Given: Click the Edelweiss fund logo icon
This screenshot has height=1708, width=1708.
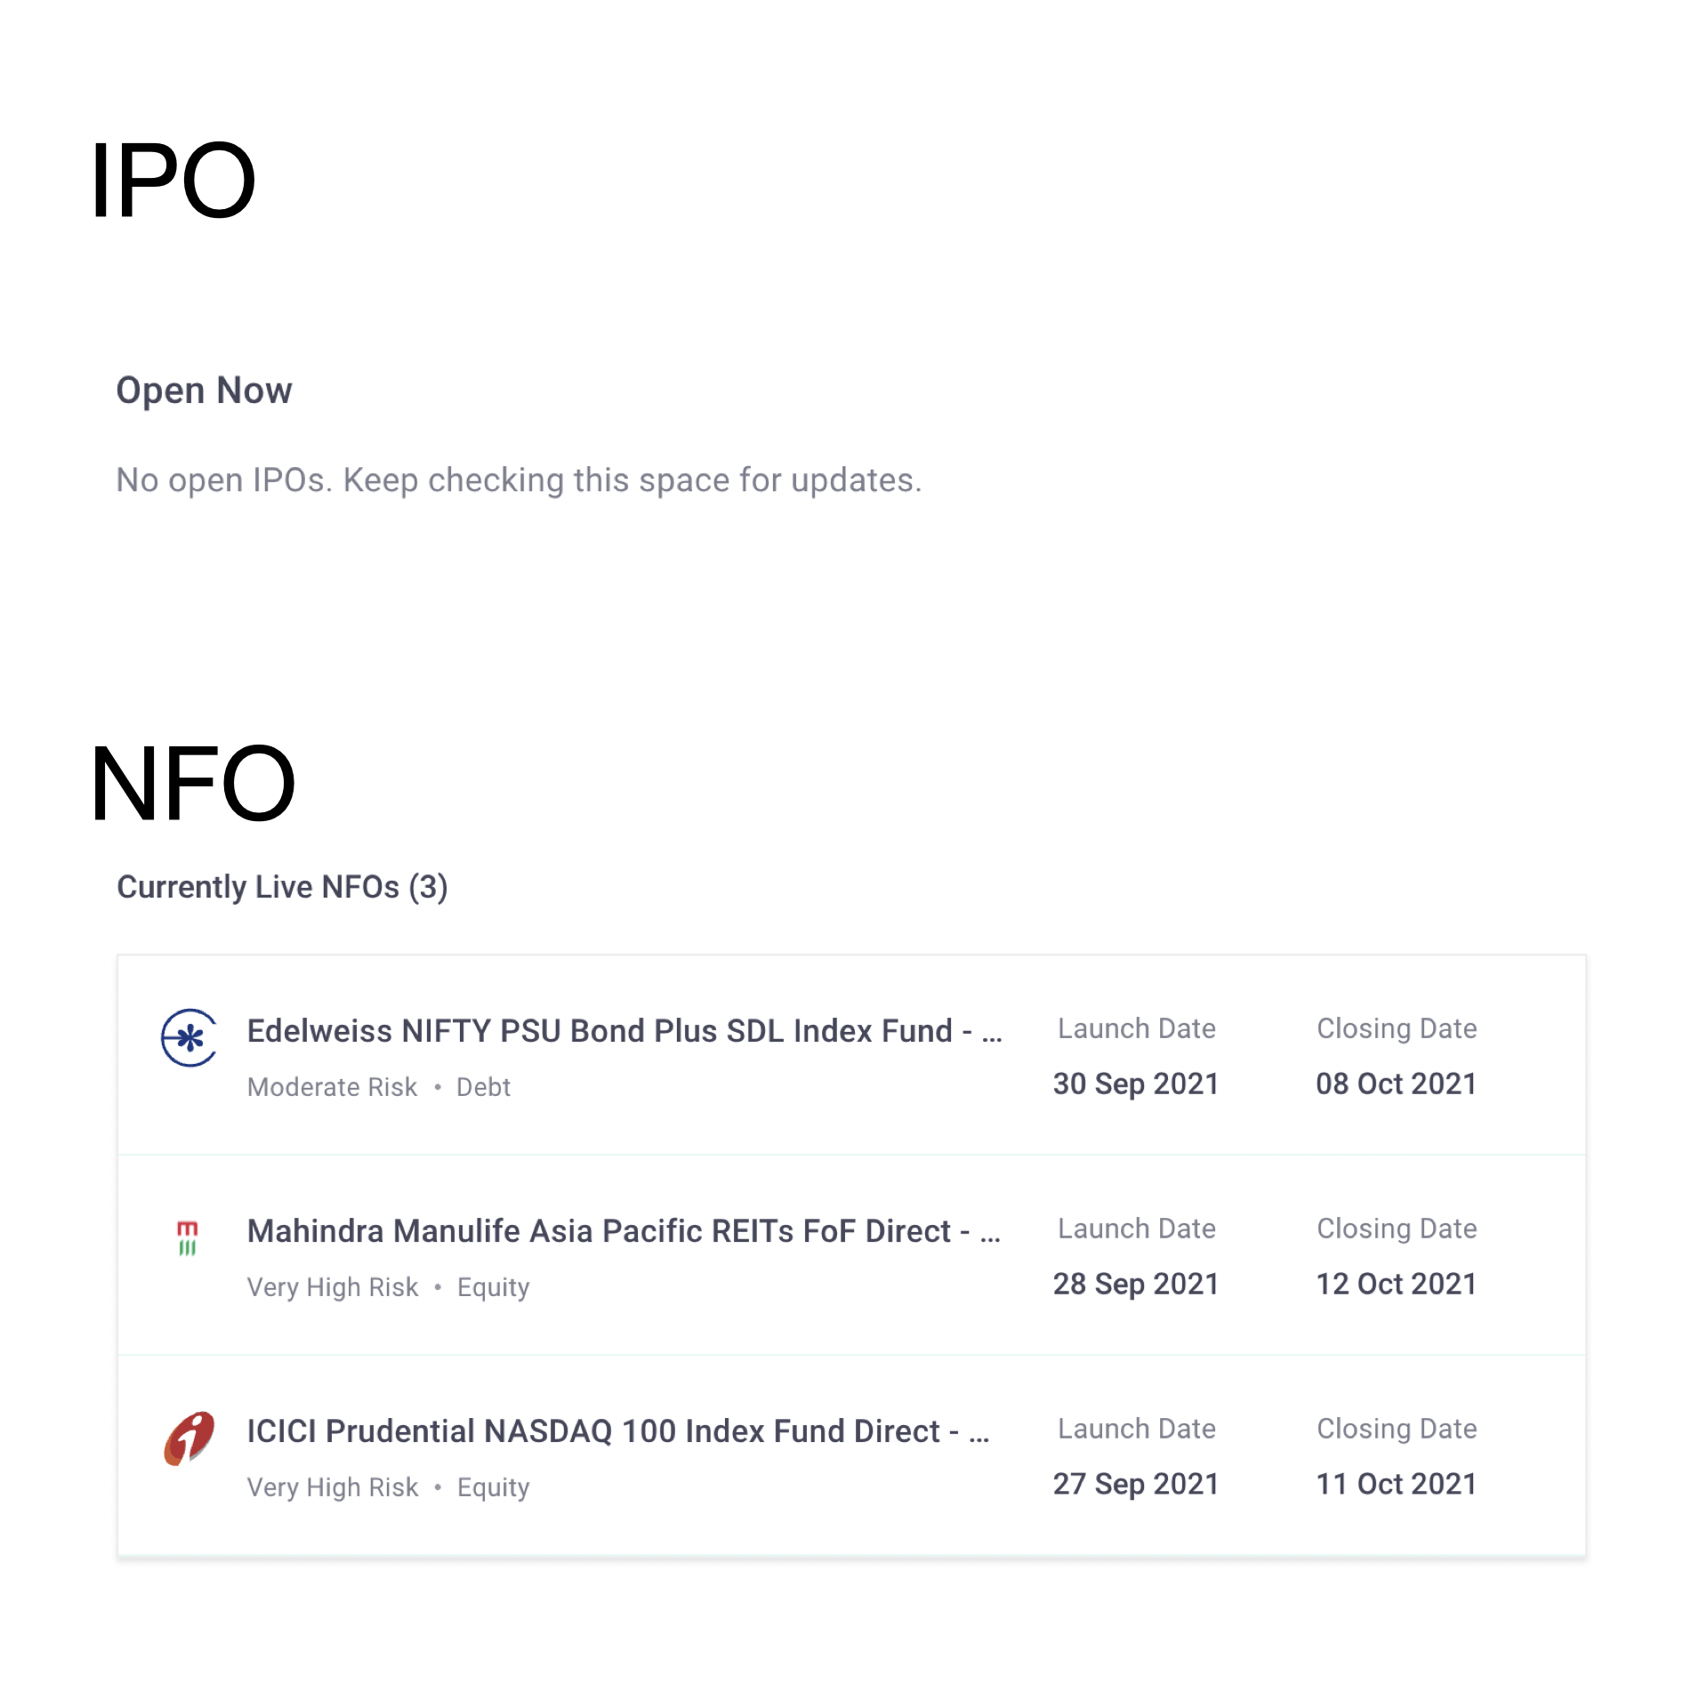Looking at the screenshot, I should (x=189, y=1037).
